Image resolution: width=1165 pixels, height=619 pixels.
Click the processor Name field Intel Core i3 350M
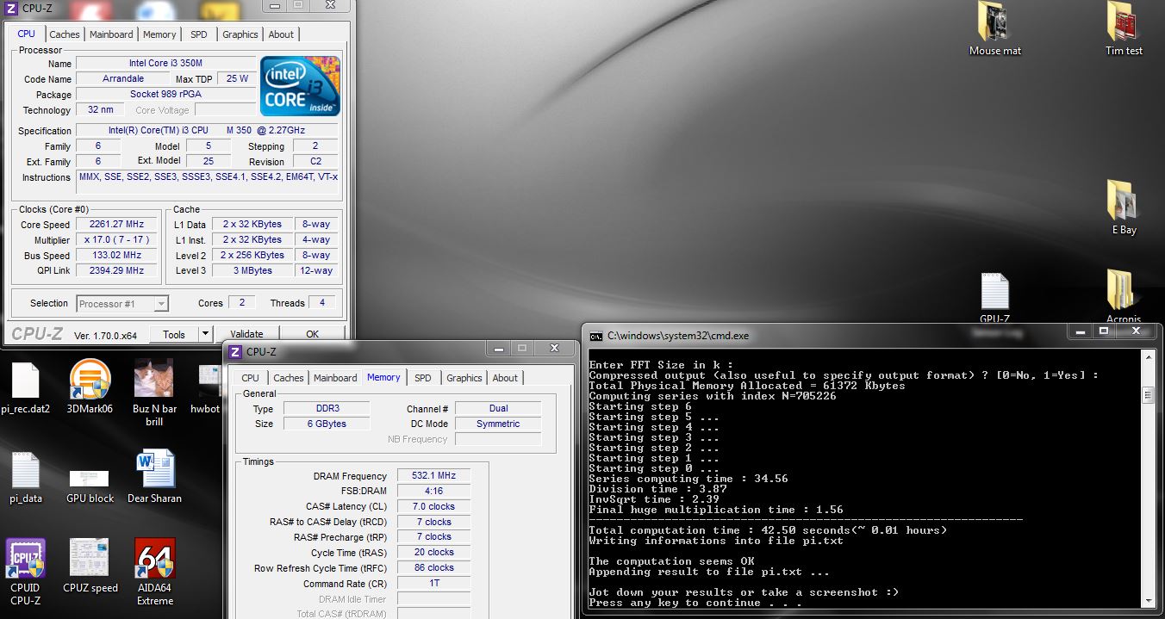tap(165, 63)
